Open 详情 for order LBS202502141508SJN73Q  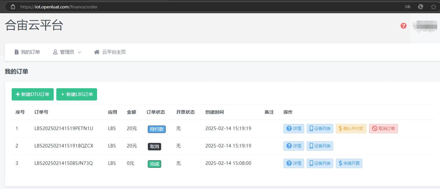[294, 163]
